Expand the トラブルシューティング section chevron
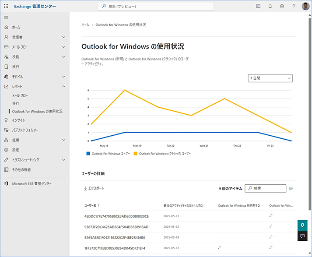The width and height of the screenshot is (312, 257). point(64,160)
